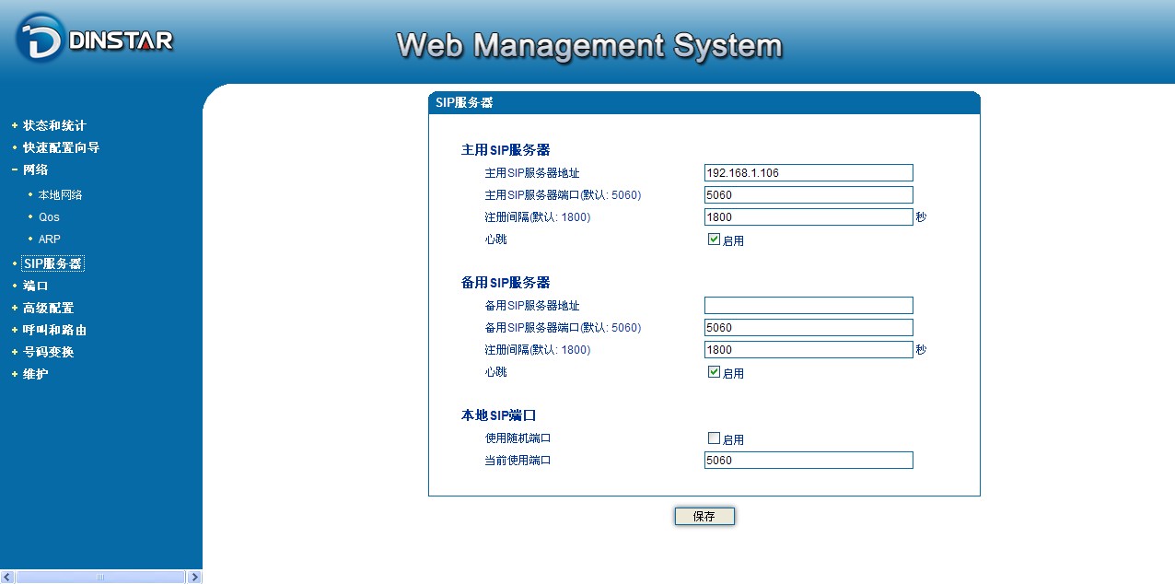Click the Dinstar logo icon

click(40, 39)
